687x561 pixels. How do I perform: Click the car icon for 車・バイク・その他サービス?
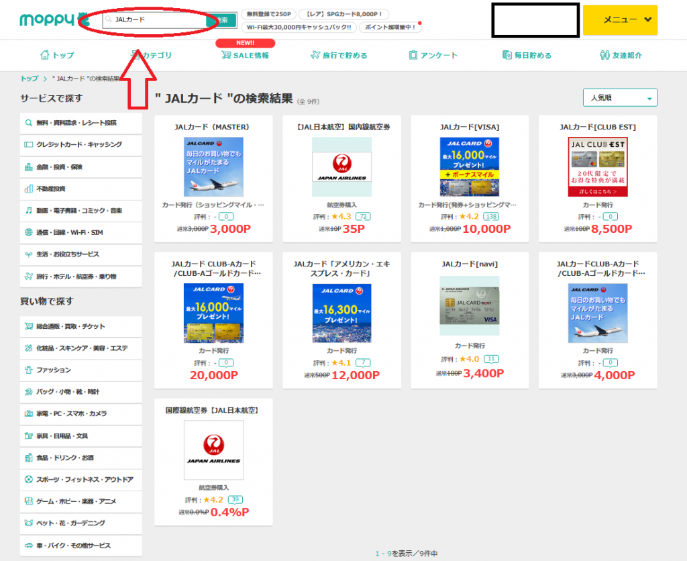28,545
